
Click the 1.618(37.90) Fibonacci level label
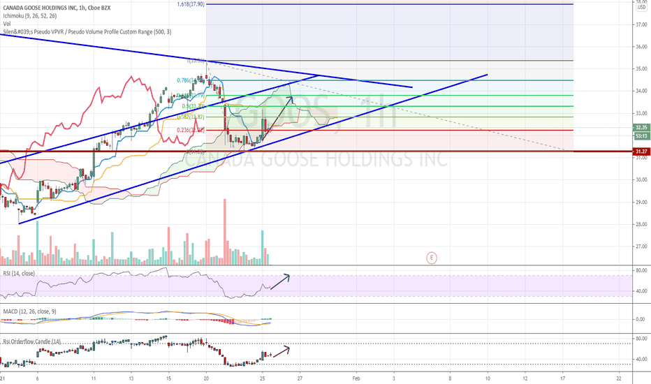tap(191, 4)
